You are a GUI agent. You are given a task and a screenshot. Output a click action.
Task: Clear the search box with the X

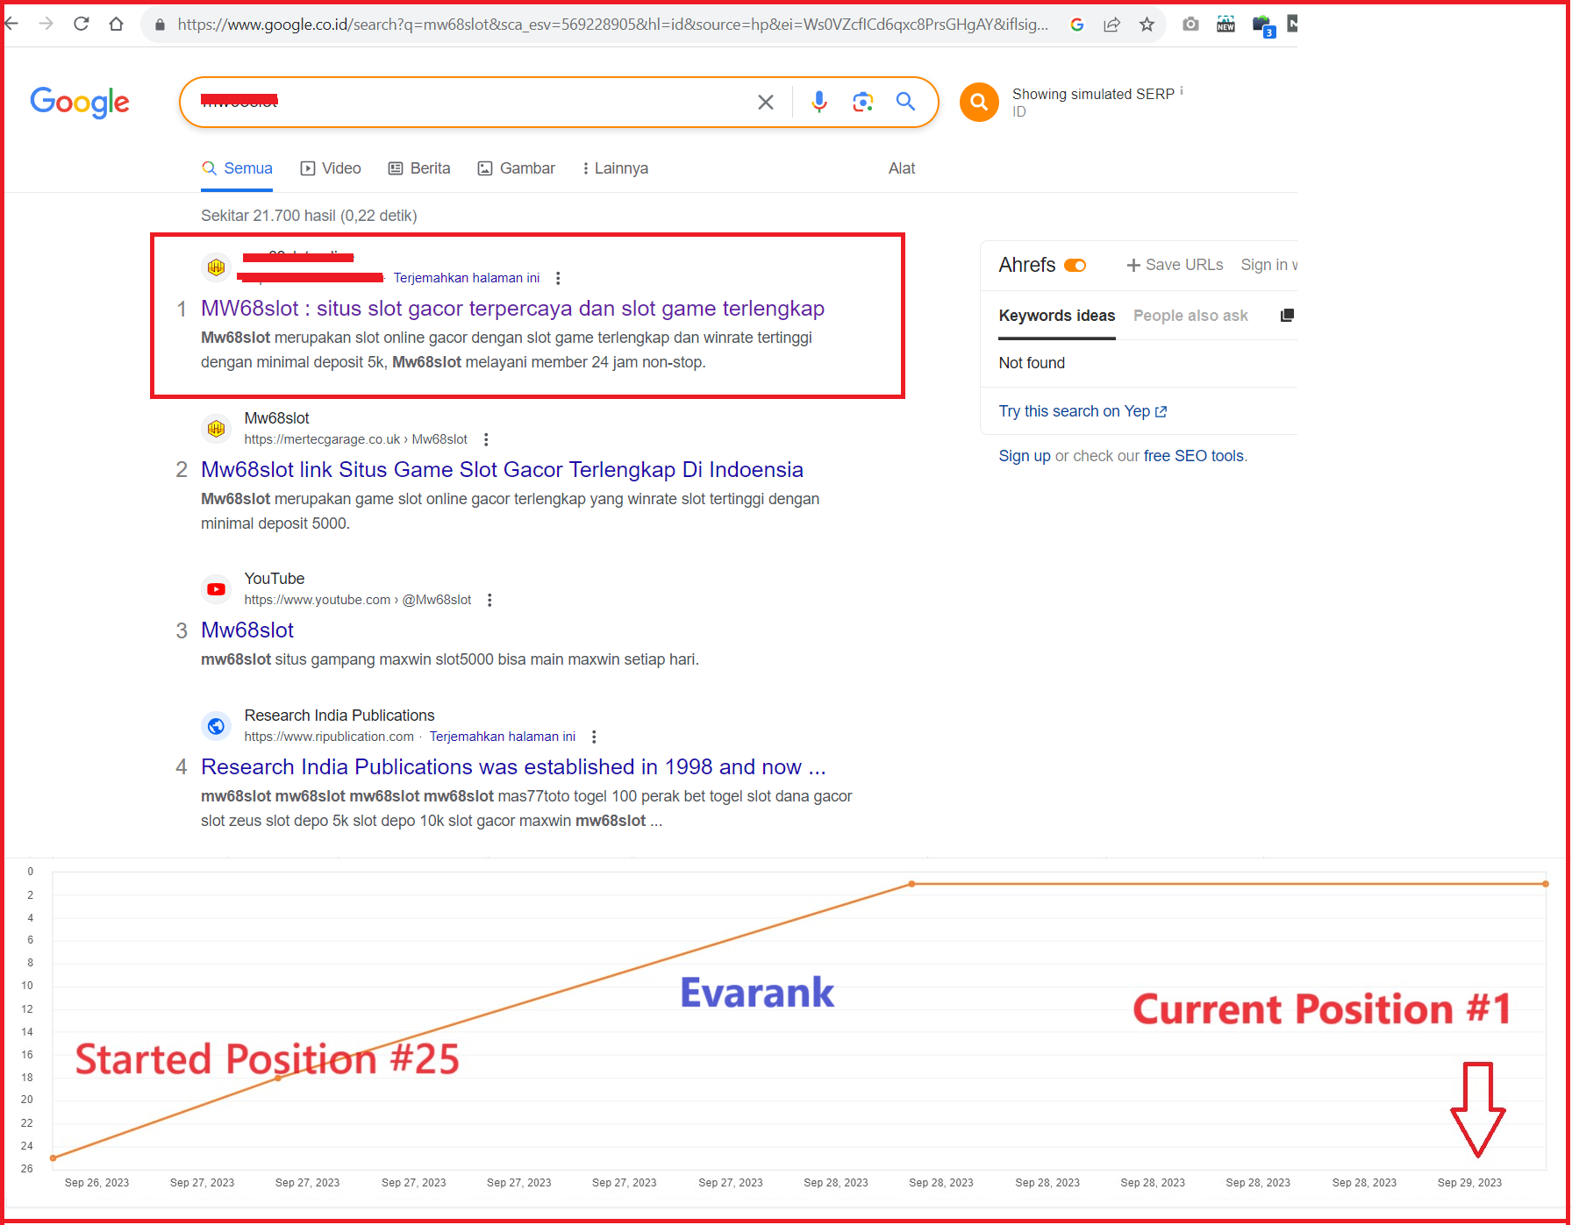[766, 103]
